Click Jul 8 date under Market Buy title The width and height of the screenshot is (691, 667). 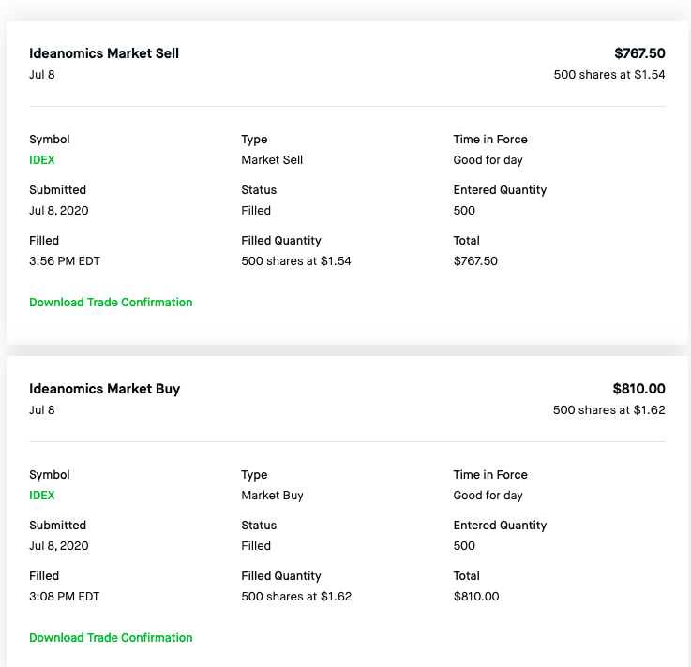(x=42, y=410)
